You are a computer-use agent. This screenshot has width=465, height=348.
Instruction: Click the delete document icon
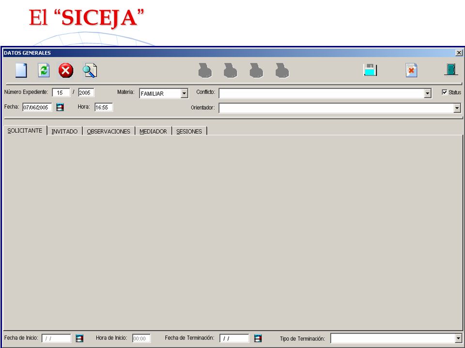411,70
